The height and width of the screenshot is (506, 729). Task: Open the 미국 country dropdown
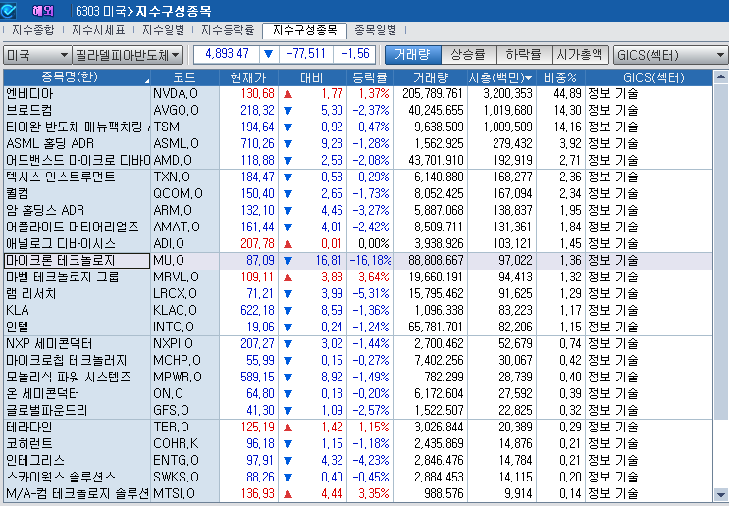click(36, 54)
